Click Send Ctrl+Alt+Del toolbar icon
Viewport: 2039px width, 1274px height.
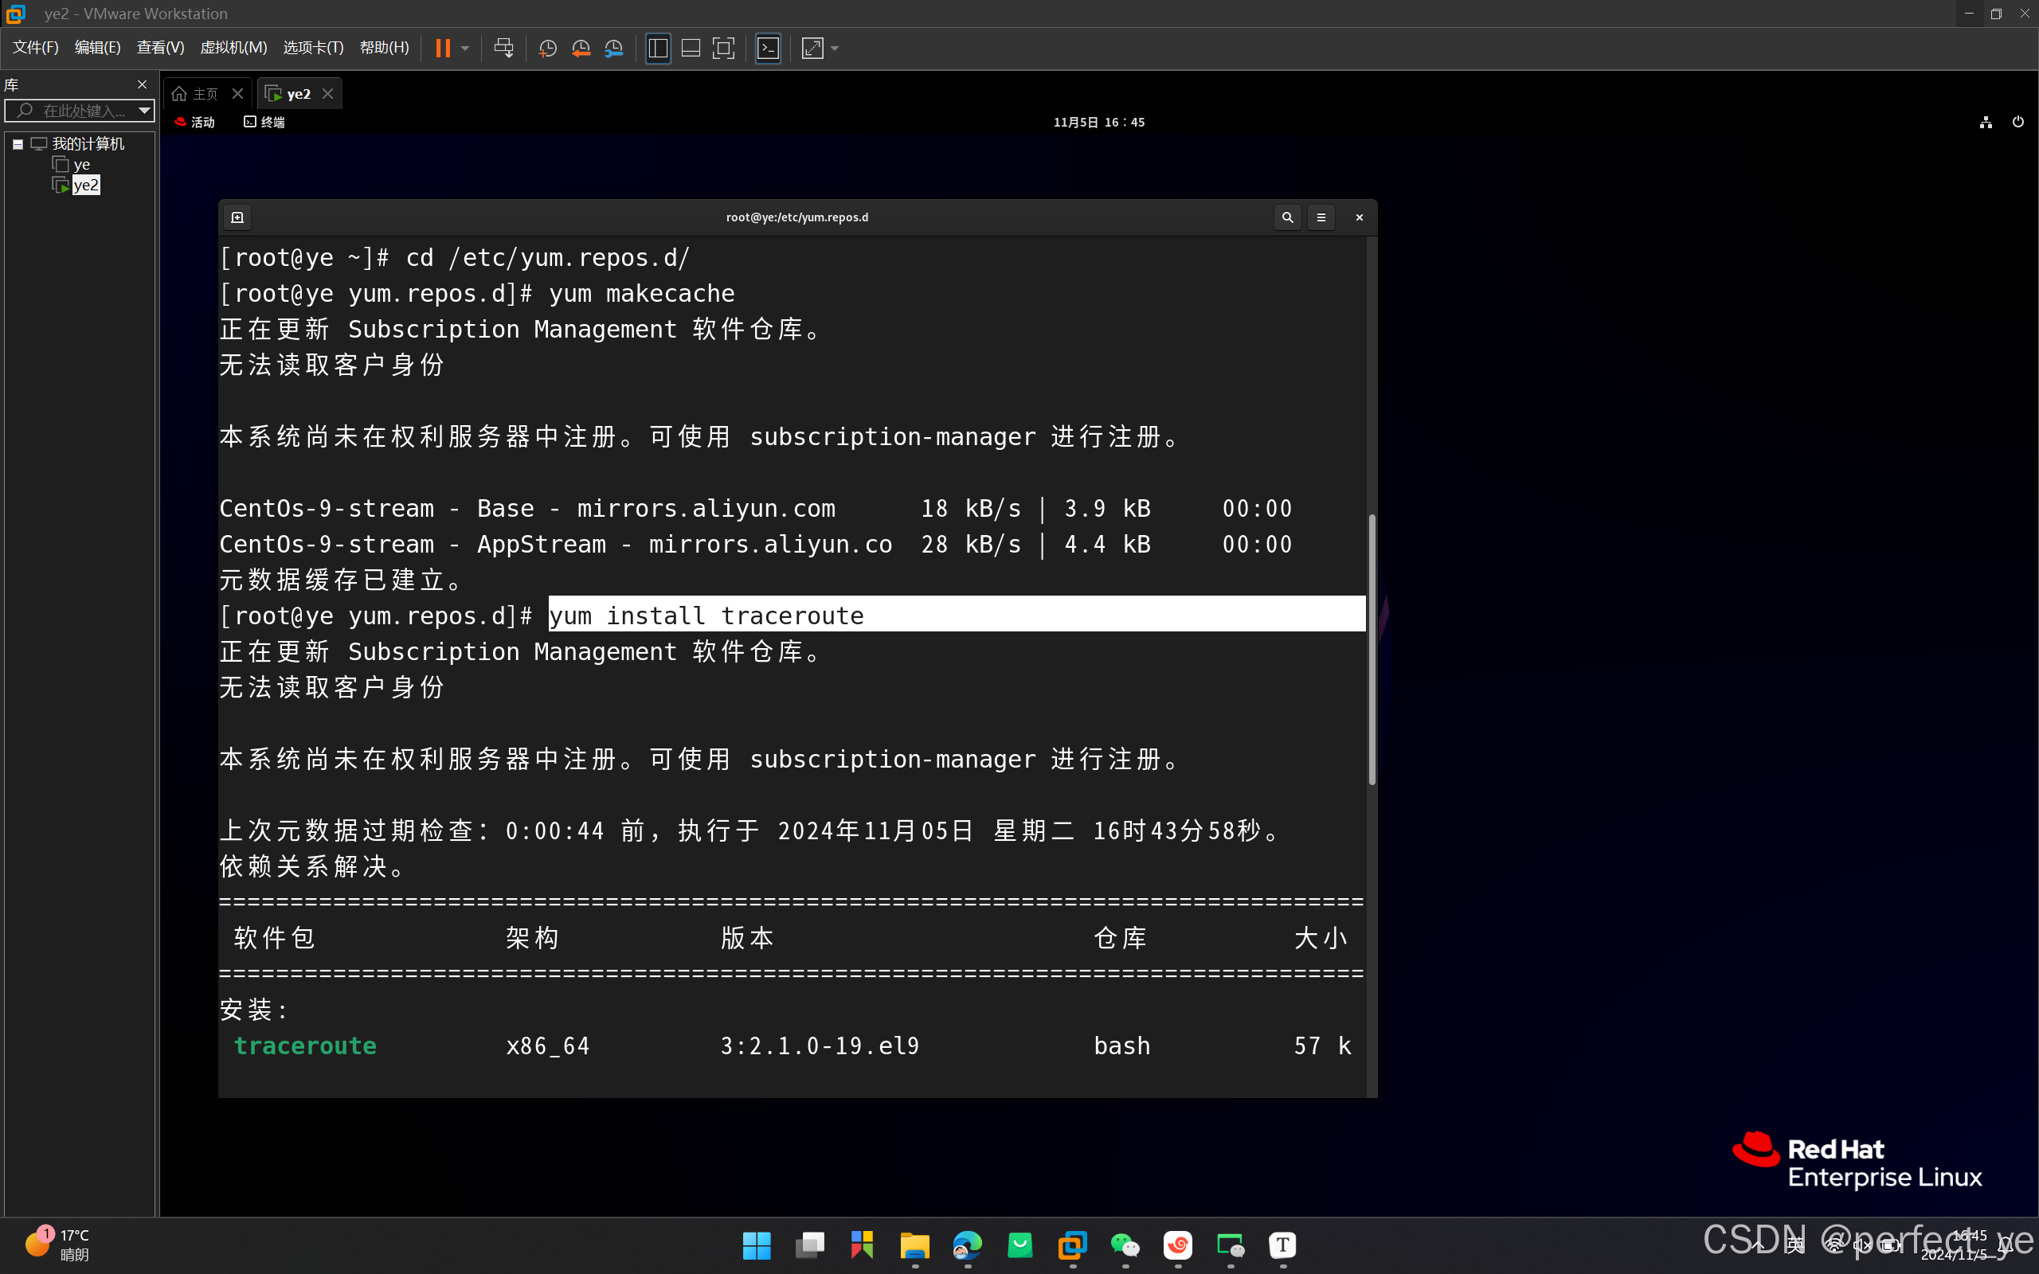click(x=504, y=48)
